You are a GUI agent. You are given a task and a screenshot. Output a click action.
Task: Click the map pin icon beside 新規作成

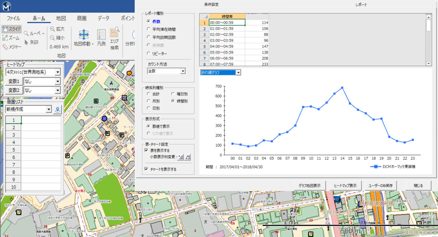(x=57, y=109)
